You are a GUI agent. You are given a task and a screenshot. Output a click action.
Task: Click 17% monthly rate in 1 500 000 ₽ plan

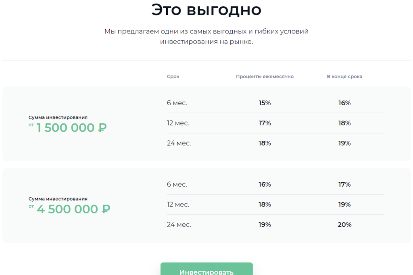(x=265, y=123)
